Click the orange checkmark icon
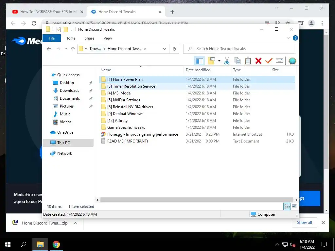Image resolution: width=335 pixels, height=251 pixels. 269,61
